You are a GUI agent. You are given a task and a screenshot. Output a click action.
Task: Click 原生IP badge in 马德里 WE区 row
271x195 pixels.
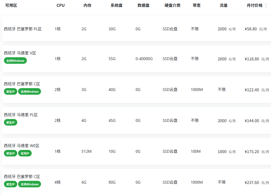point(10,153)
